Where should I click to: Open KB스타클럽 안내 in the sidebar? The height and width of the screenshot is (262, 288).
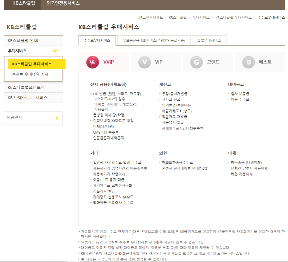pos(33,41)
